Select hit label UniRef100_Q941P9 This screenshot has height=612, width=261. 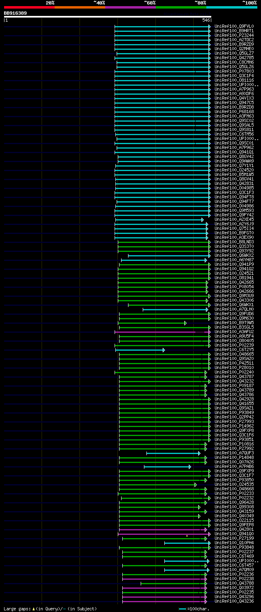click(234, 264)
